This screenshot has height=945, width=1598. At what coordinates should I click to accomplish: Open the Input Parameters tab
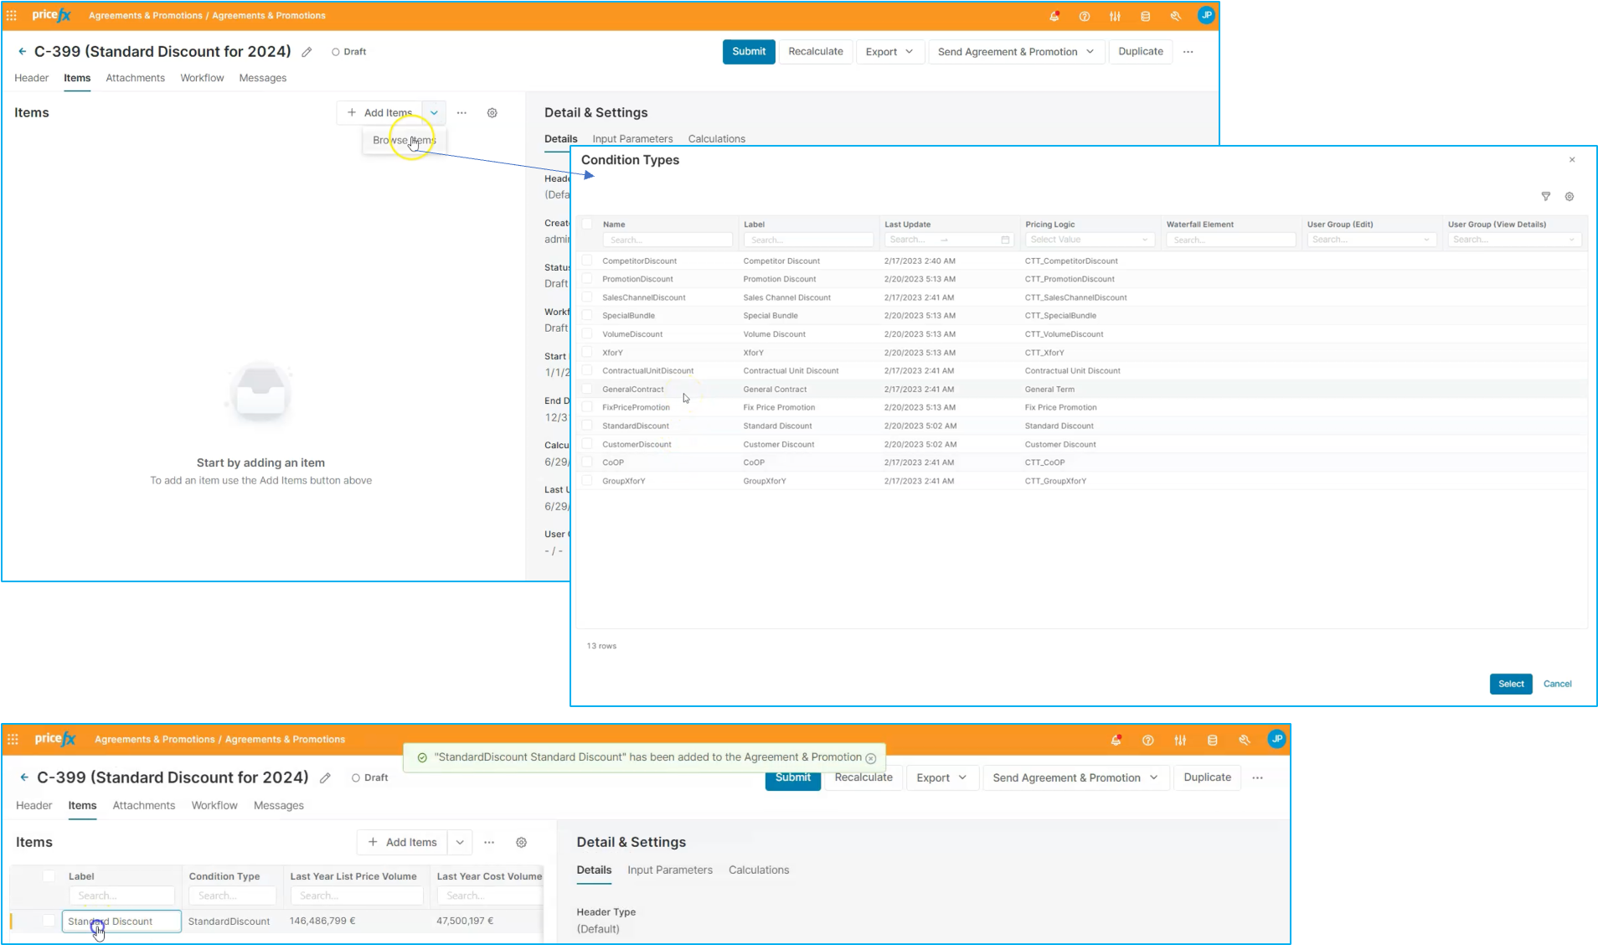click(x=632, y=139)
